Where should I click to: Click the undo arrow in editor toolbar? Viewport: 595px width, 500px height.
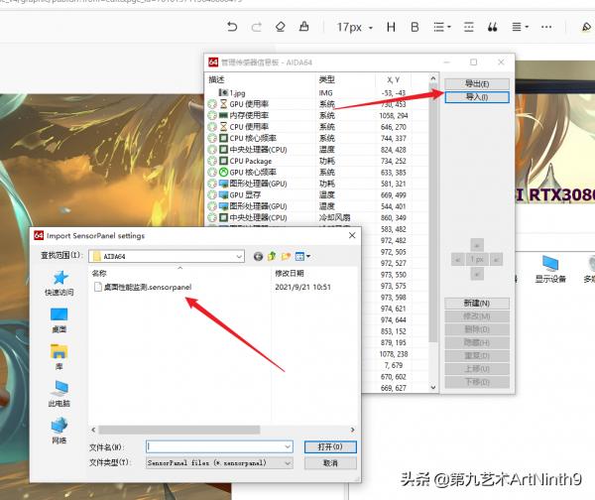pos(232,26)
